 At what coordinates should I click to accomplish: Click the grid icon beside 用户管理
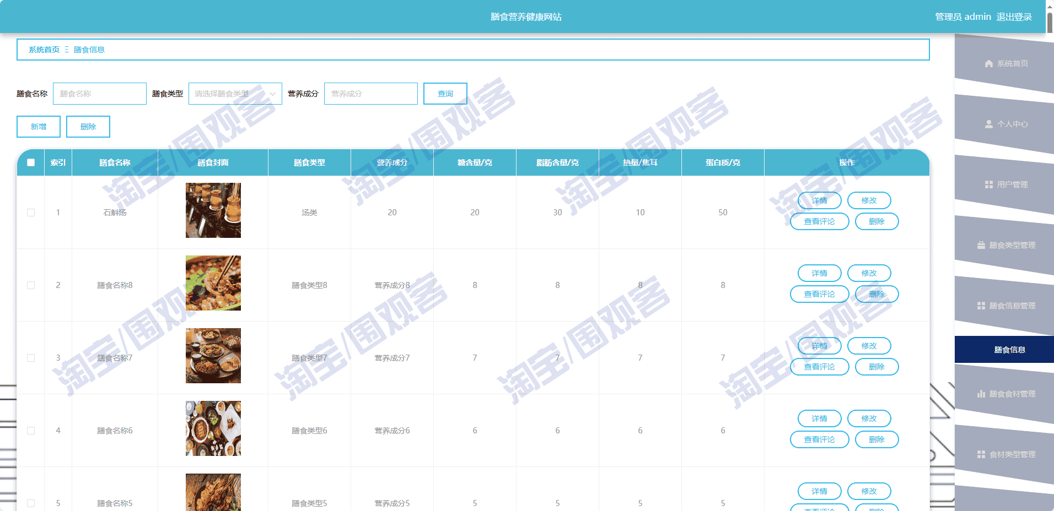click(989, 185)
